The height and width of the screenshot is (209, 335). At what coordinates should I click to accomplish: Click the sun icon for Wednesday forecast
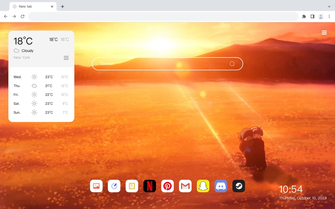[34, 77]
